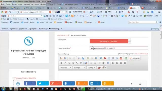Apply strikethrough formatting in editor

tap(73, 63)
